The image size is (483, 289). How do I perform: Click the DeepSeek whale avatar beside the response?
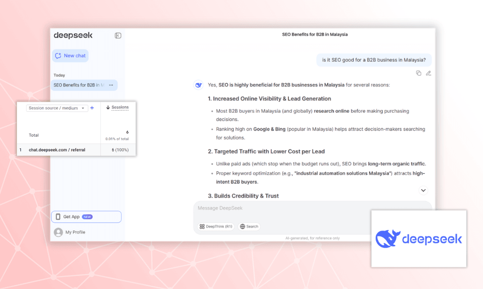click(199, 85)
